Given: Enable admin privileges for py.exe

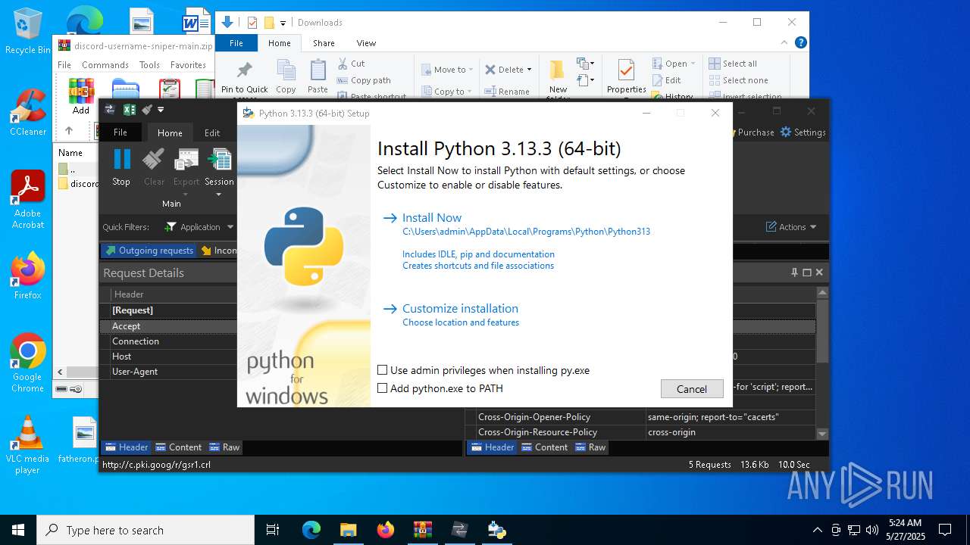Looking at the screenshot, I should pyautogui.click(x=383, y=370).
